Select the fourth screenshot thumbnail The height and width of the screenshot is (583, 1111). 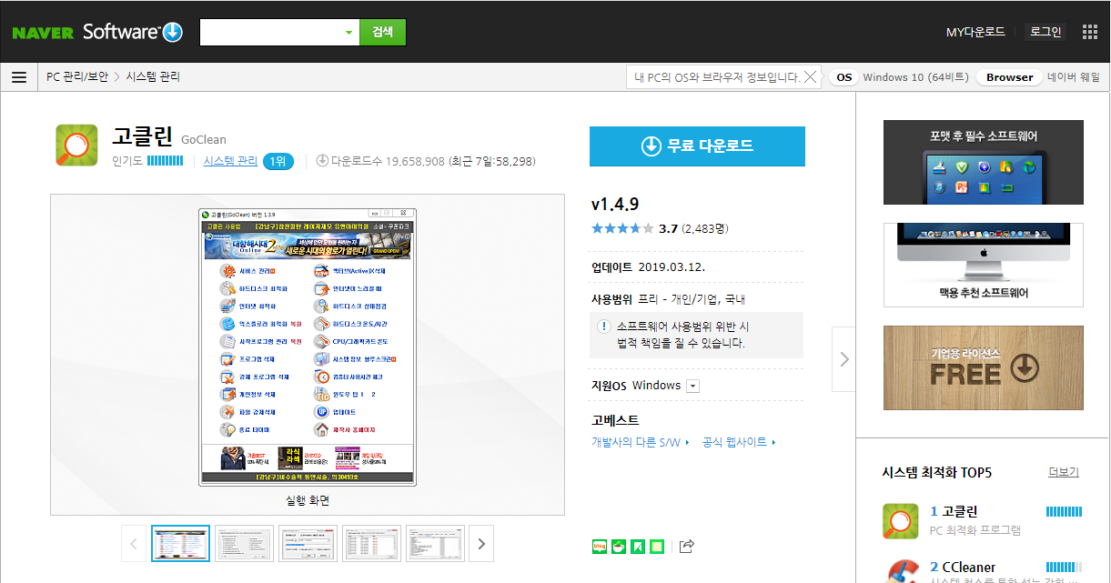pos(371,544)
